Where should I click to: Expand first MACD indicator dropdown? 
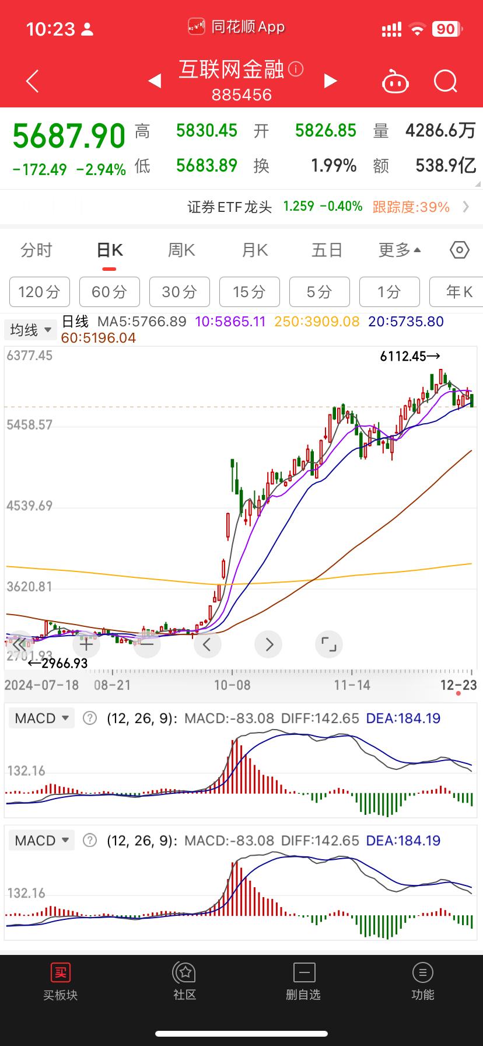41,718
